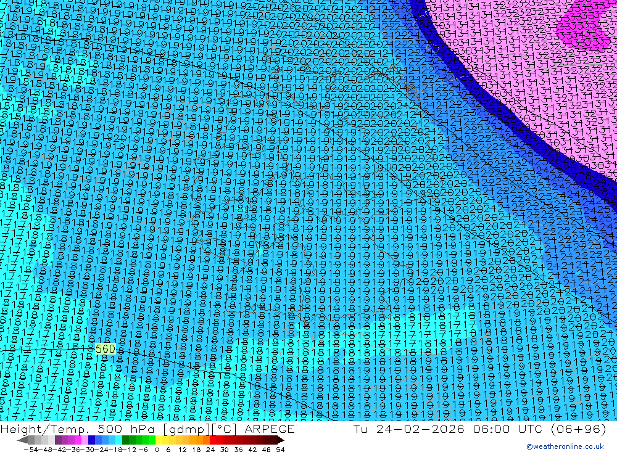Click the 560 contour height label
This screenshot has height=452, width=617.
pyautogui.click(x=105, y=348)
